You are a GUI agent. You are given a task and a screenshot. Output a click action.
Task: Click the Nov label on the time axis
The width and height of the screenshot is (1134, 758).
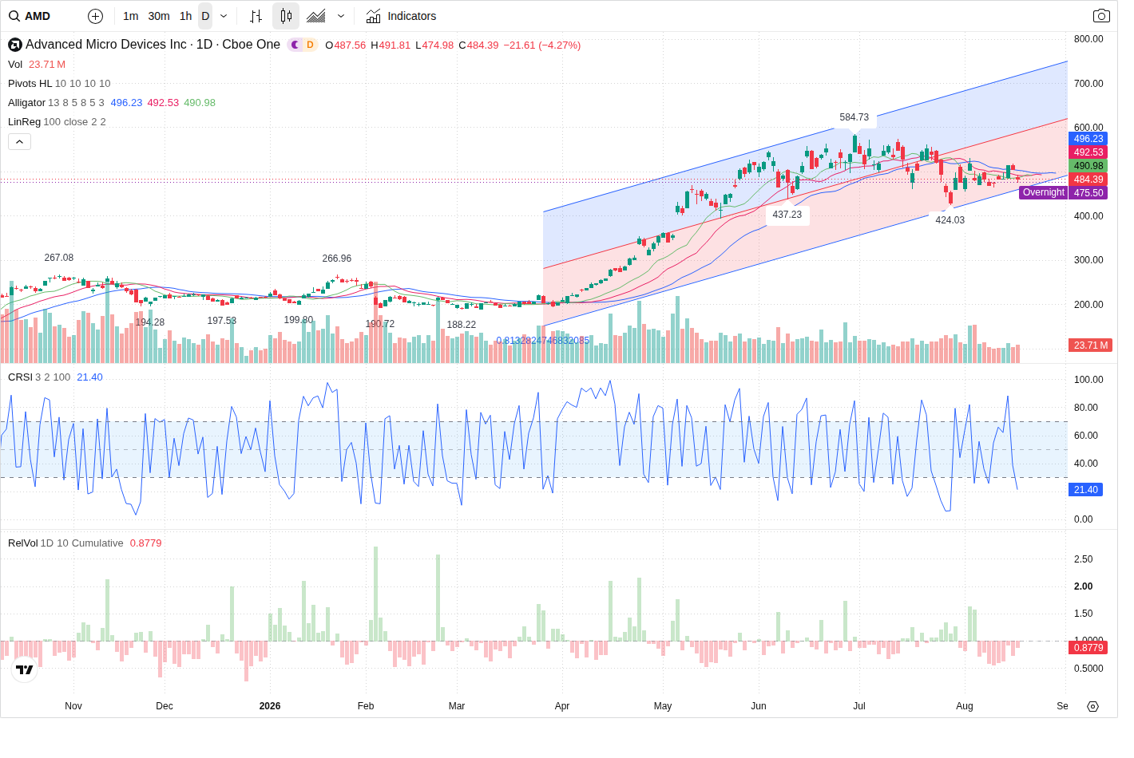73,706
